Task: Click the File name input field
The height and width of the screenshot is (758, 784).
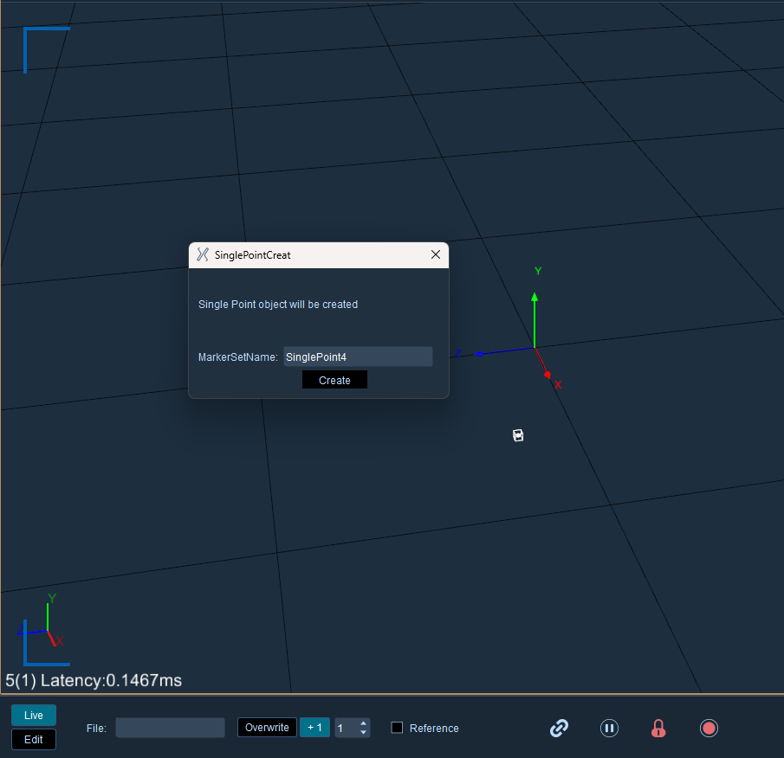Action: [x=170, y=728]
